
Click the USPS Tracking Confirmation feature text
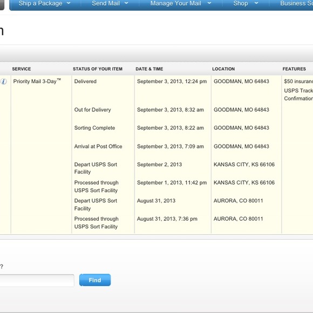click(x=298, y=94)
